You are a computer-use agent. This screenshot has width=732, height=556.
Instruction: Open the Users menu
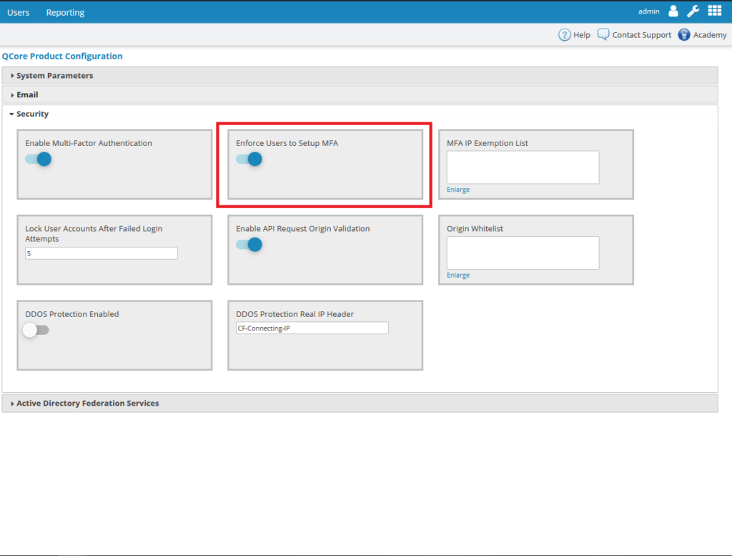click(x=19, y=12)
